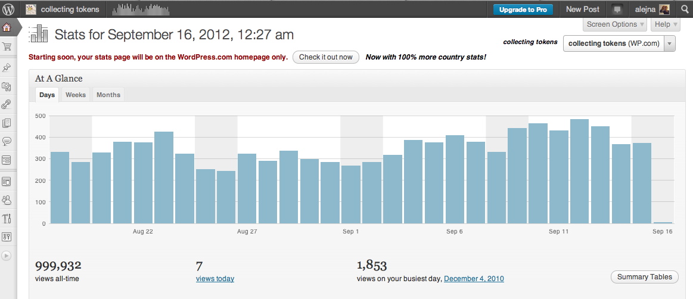Screen dimensions: 693x299
Task: Switch to the Weeks tab
Action: click(x=76, y=95)
